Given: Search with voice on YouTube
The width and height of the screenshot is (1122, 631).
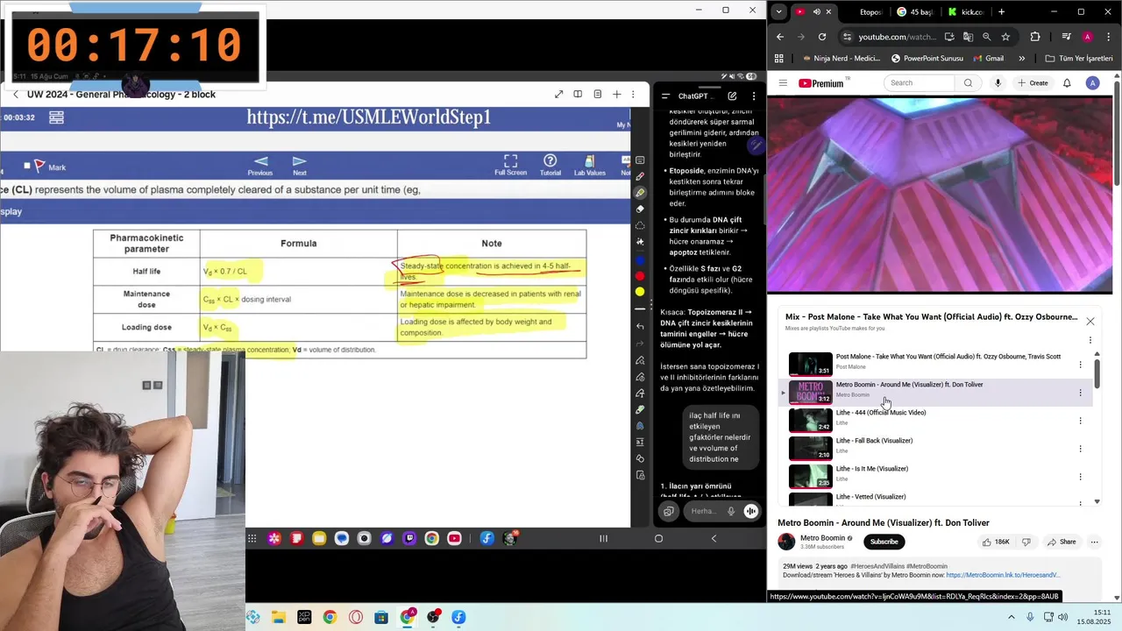Looking at the screenshot, I should (x=998, y=83).
